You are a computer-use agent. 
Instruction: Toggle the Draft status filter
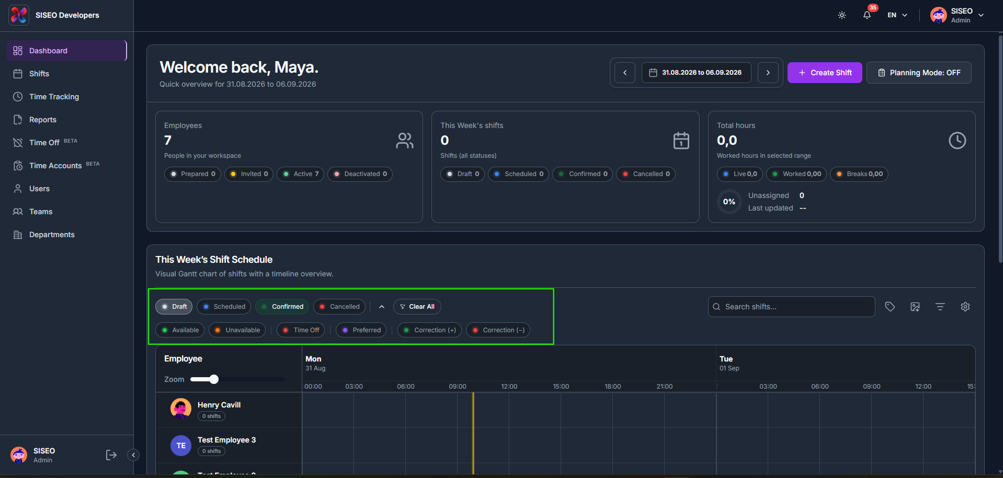point(174,307)
